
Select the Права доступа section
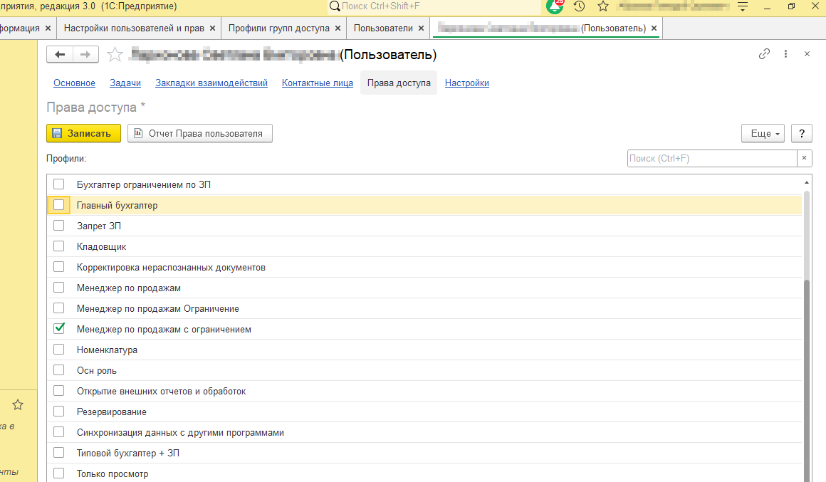tap(399, 83)
